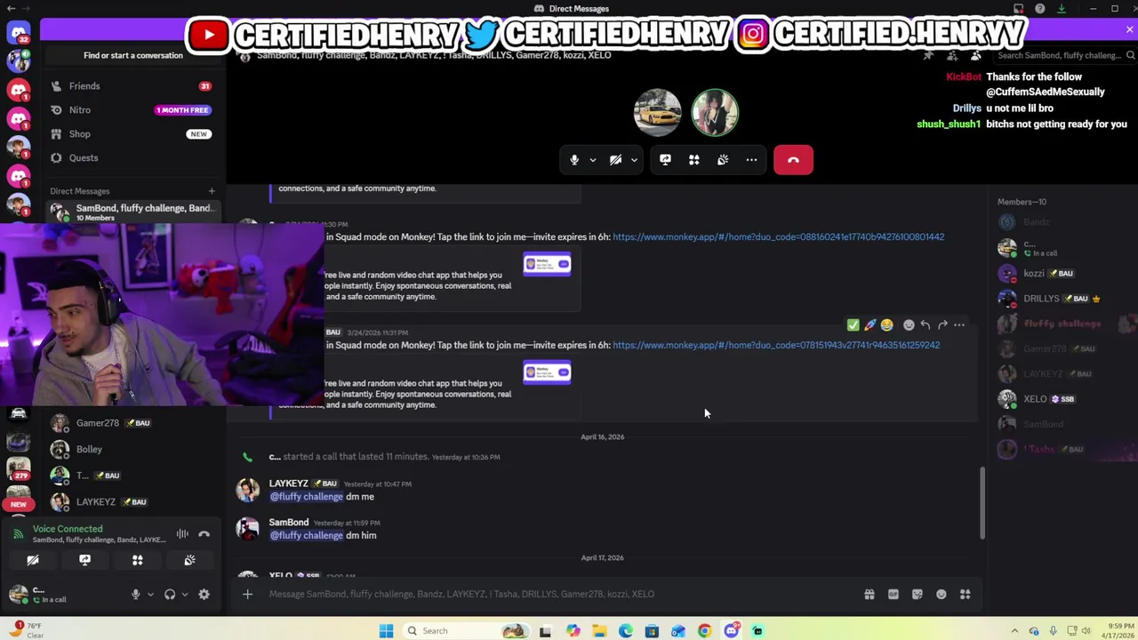Open the GIF picker
Image resolution: width=1138 pixels, height=640 pixels.
(894, 595)
